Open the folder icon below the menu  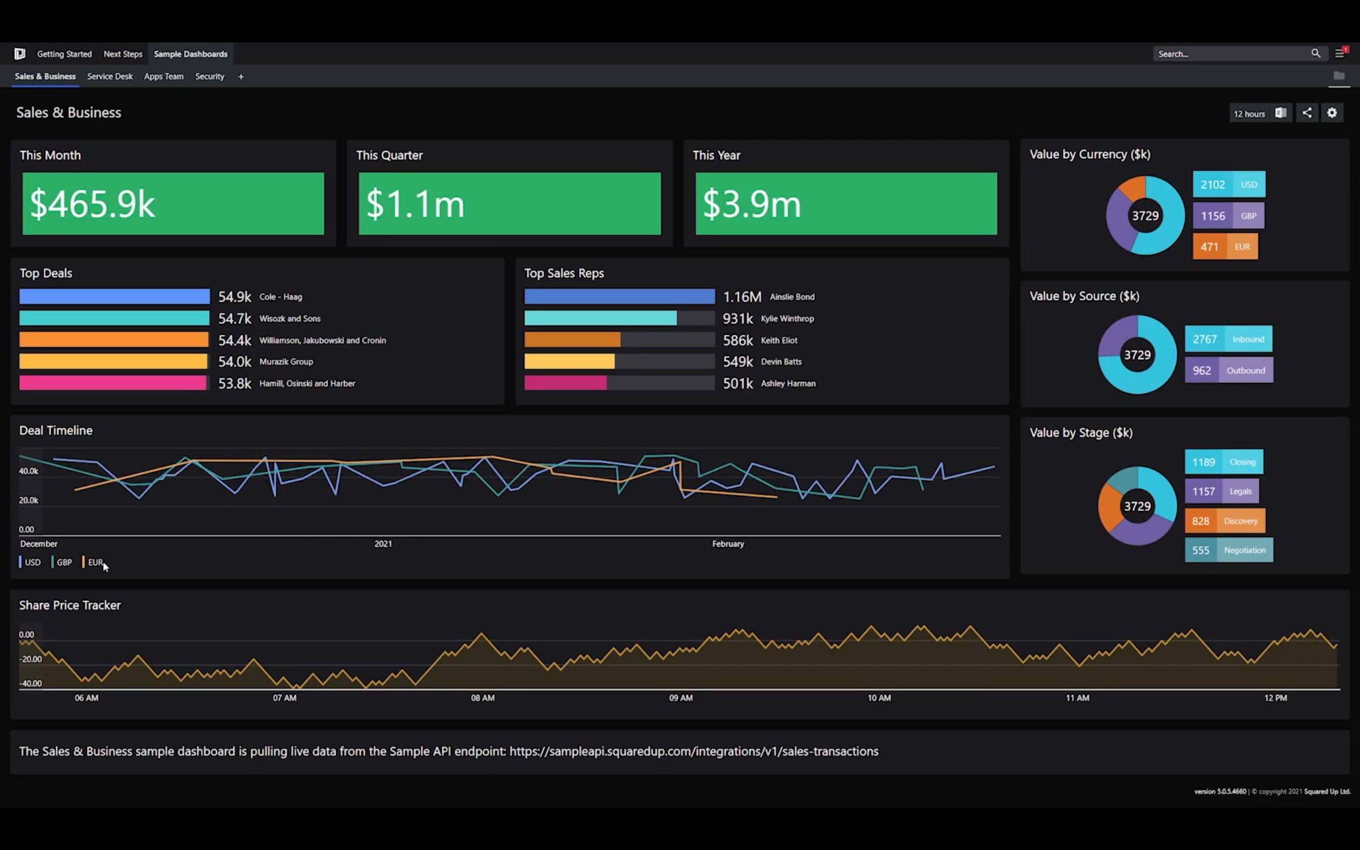coord(1339,76)
